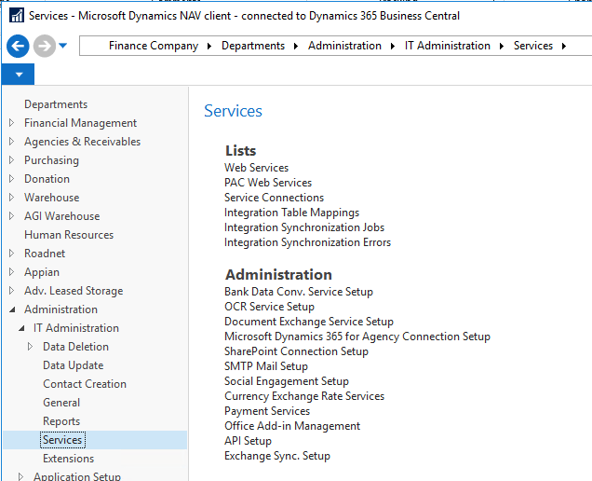Select Human Resources in navigation pane
The image size is (592, 481).
click(x=69, y=235)
